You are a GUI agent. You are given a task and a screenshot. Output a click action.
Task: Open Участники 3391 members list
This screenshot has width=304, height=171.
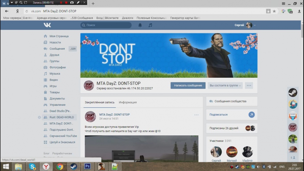point(220,141)
